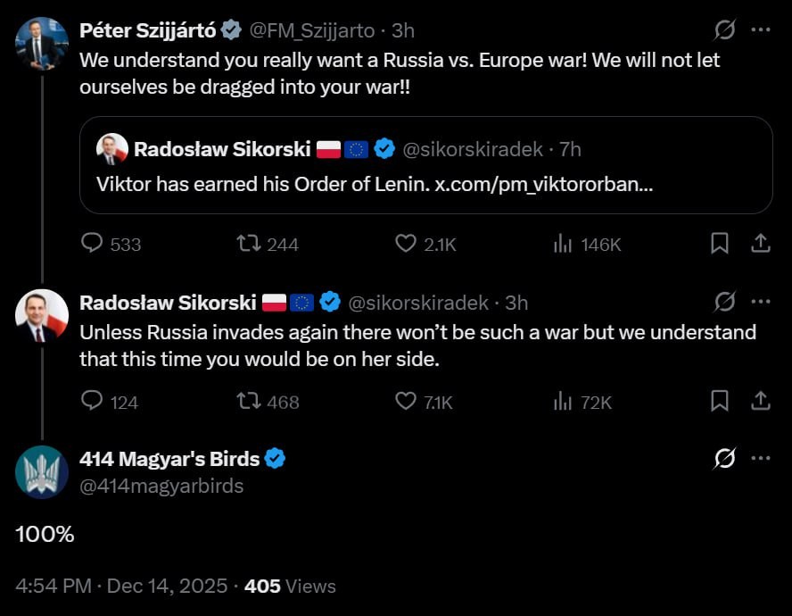Like Péter Szijjártó's tweet
The image size is (792, 616).
406,244
